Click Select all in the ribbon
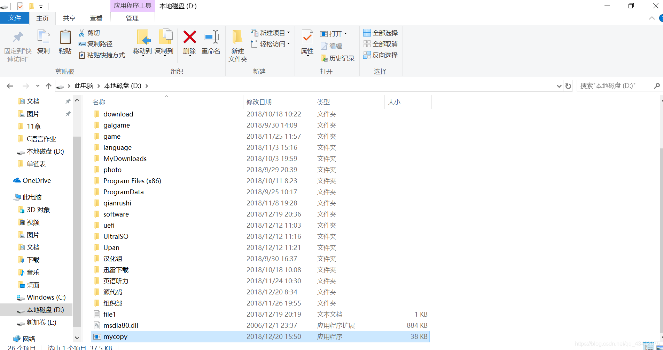The width and height of the screenshot is (663, 350). (x=380, y=33)
